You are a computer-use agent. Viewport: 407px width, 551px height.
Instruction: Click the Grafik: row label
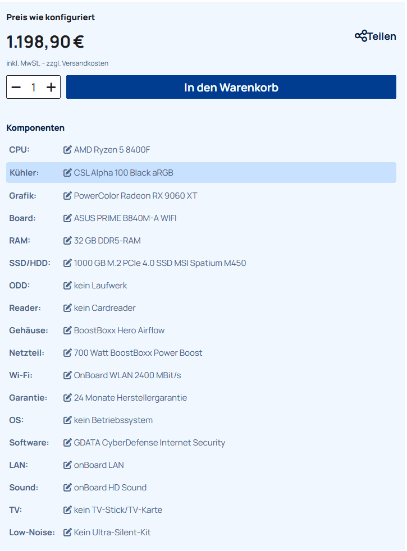pos(22,195)
